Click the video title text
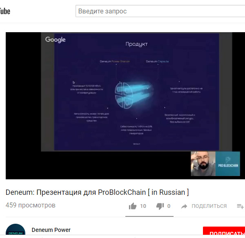Image resolution: width=245 pixels, height=238 pixels. click(97, 192)
